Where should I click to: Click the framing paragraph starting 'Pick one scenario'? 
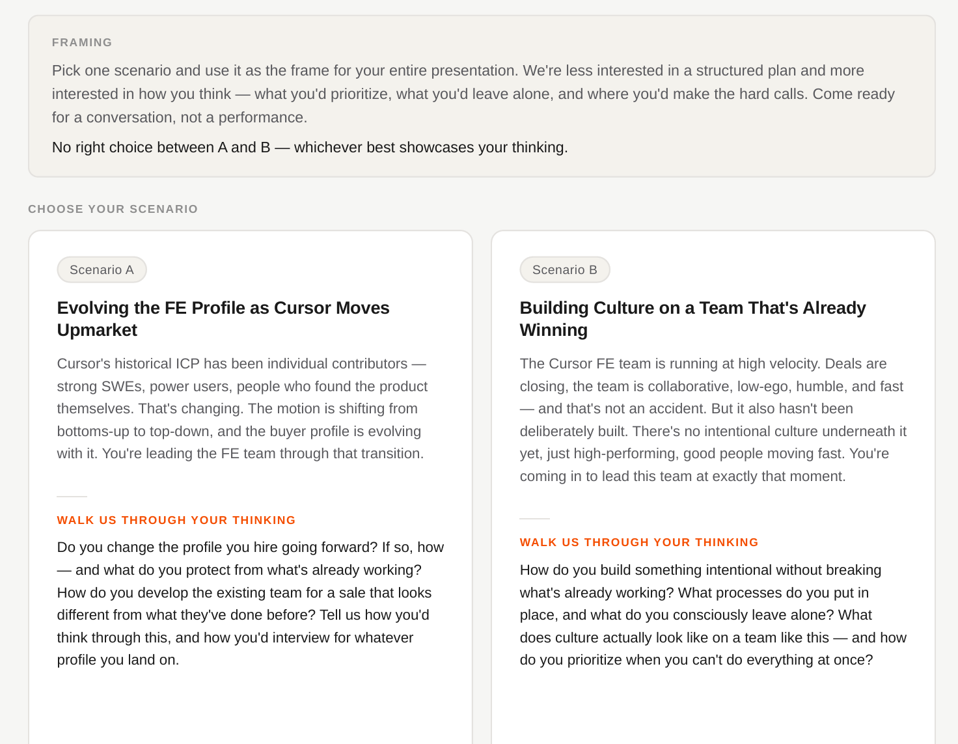(x=473, y=94)
